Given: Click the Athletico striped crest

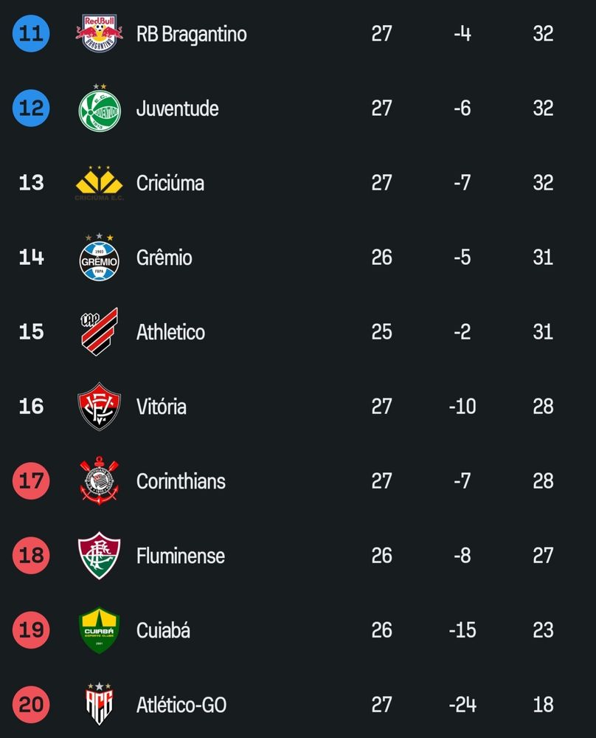Looking at the screenshot, I should tap(99, 332).
